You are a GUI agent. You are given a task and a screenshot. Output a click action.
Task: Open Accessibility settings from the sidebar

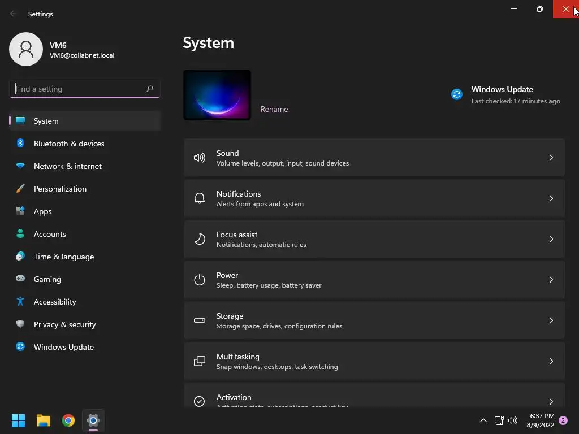85,302
